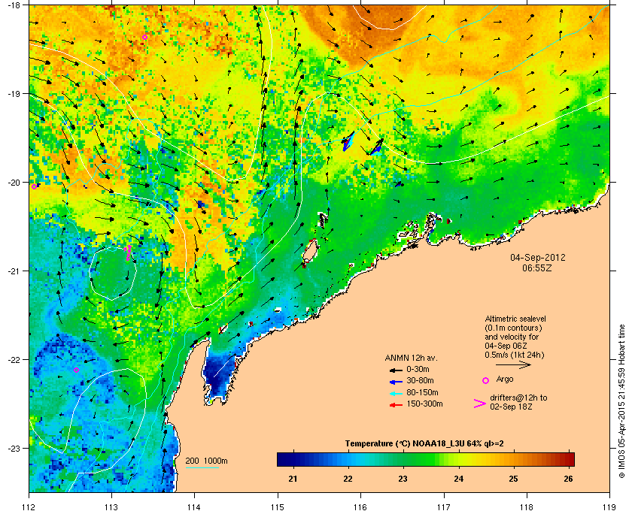
Task: Click longitude axis label '114'
Action: pyautogui.click(x=194, y=506)
